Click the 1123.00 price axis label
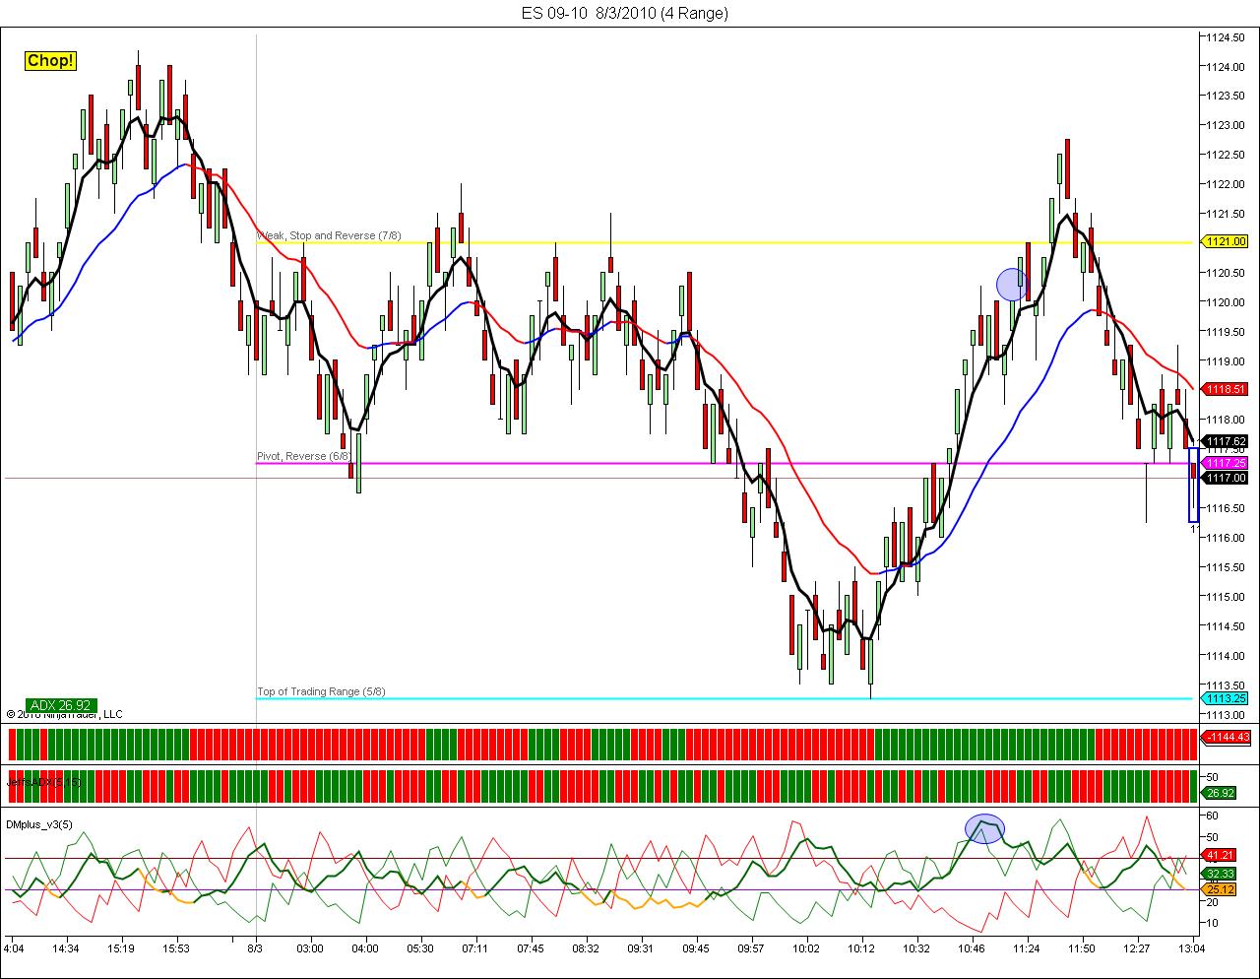The image size is (1260, 979). click(x=1225, y=125)
